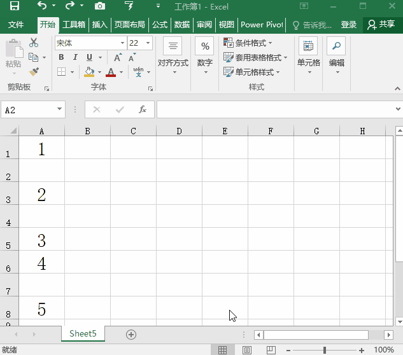This screenshot has width=403, height=355.
Task: Switch to the 插入 insert tab
Action: (100, 25)
